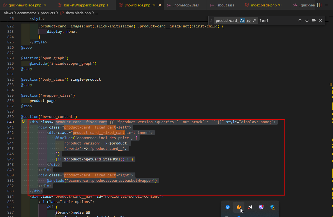Go to next search match arrow
The width and height of the screenshot is (333, 217).
(x=307, y=20)
